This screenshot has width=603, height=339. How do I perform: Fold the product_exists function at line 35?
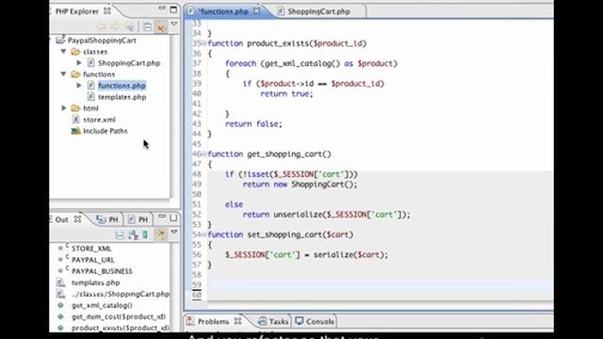coord(204,43)
